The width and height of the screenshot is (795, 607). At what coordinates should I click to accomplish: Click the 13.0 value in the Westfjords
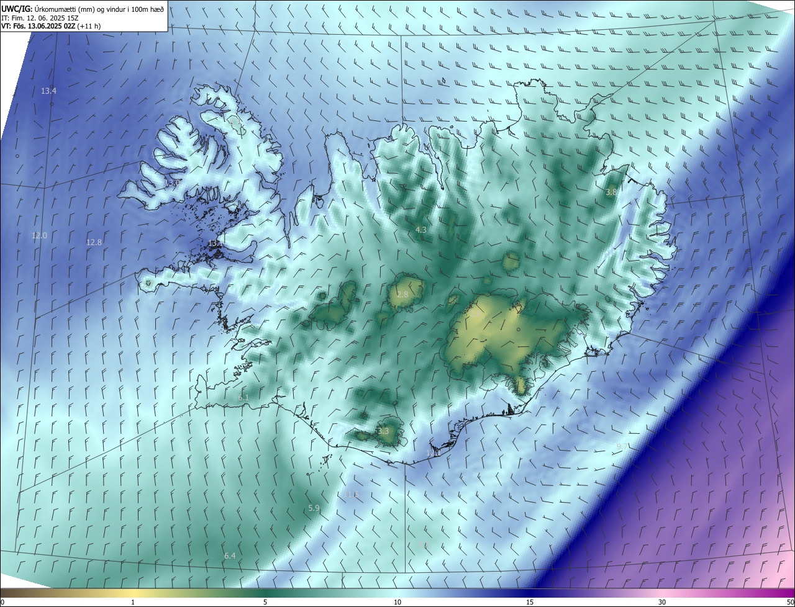(172, 183)
